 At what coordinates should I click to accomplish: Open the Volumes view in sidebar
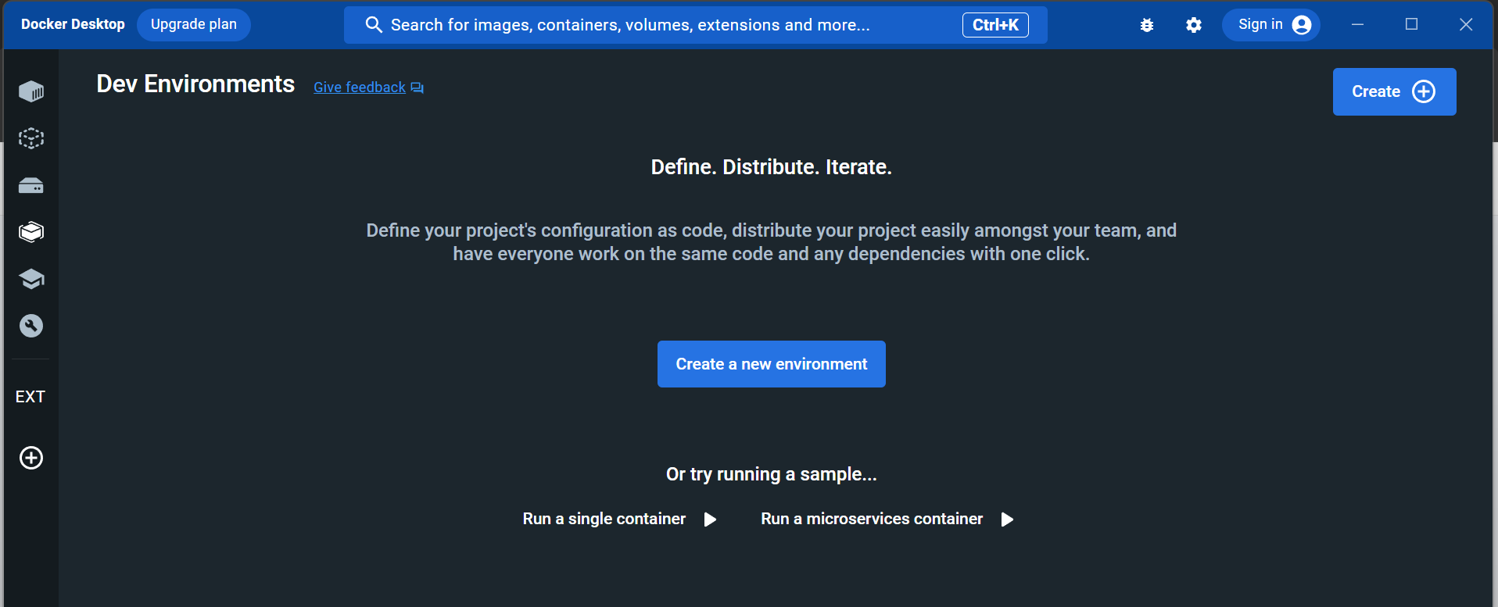click(31, 185)
